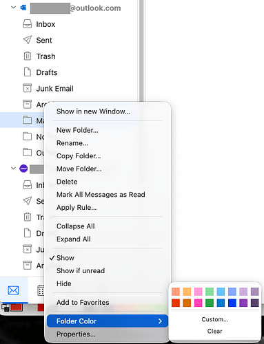Image resolution: width=264 pixels, height=344 pixels.
Task: Click the vertical pane divider scrollbar
Action: pos(141,51)
